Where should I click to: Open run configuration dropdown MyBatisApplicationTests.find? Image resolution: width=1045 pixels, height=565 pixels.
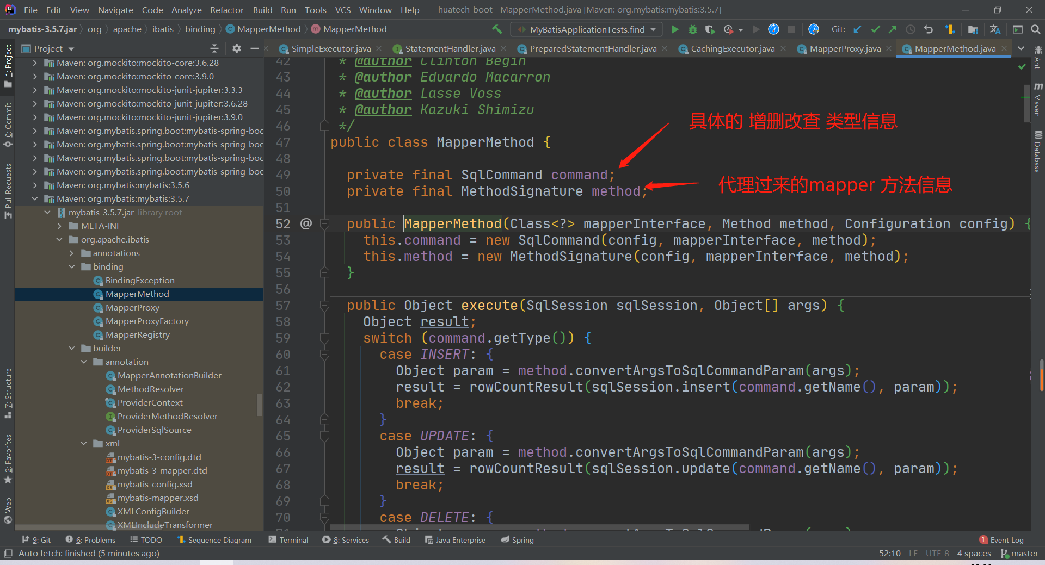click(x=586, y=29)
